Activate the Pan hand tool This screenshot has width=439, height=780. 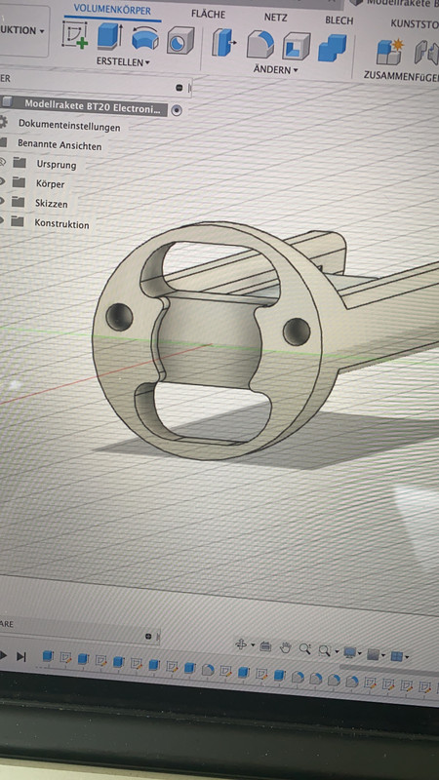[x=285, y=647]
